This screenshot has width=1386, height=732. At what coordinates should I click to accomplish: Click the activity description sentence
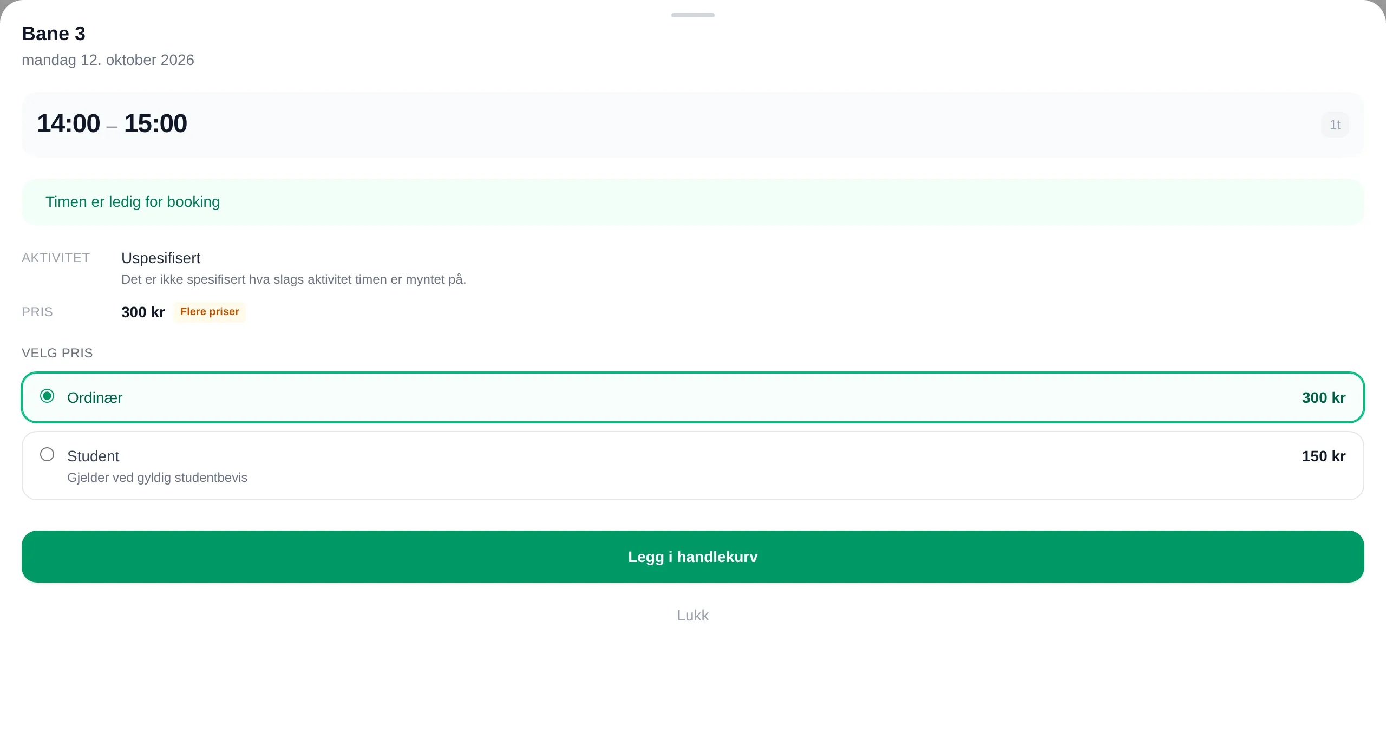tap(293, 279)
